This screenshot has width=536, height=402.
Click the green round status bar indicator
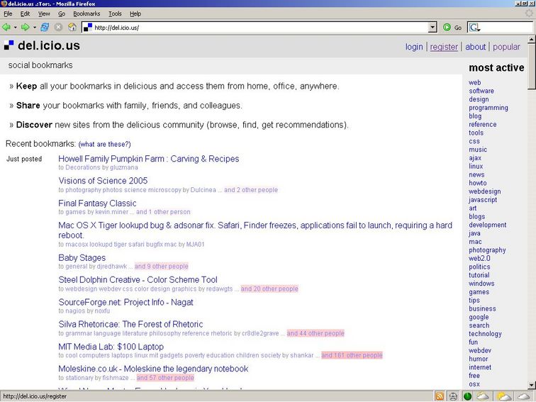click(467, 396)
